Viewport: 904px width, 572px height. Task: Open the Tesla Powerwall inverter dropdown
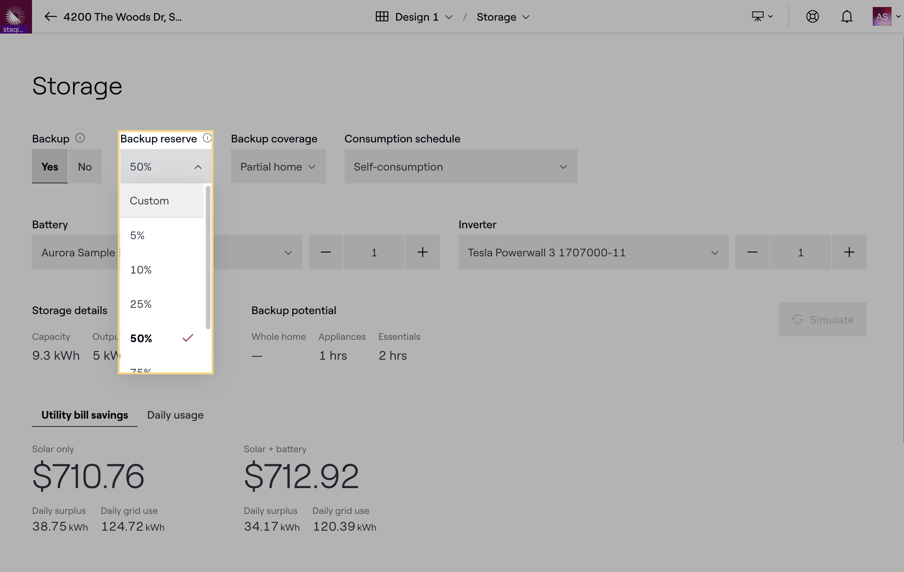[593, 252]
